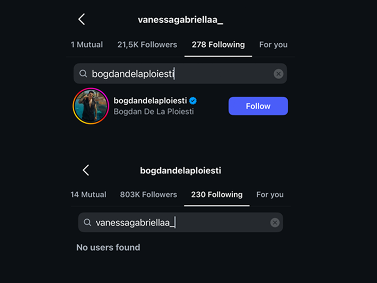Open Bogdan De La Ploiesti's story avatar
Viewport: 377px width, 283px height.
tap(91, 106)
